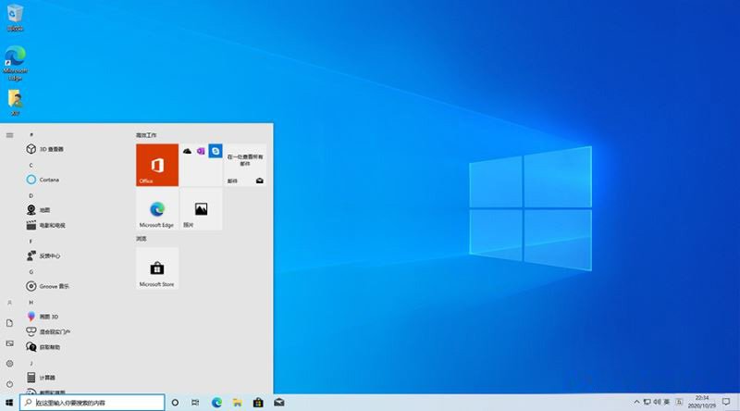The width and height of the screenshot is (740, 411).
Task: Select the Microsoft Edge desktop shortcut
Action: pyautogui.click(x=15, y=63)
